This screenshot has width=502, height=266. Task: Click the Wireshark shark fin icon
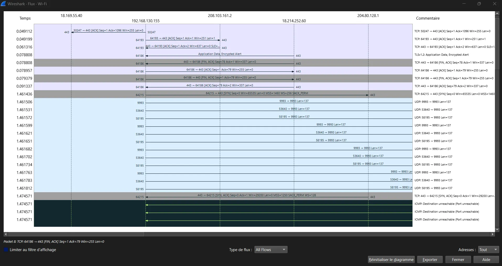[x=3, y=4]
